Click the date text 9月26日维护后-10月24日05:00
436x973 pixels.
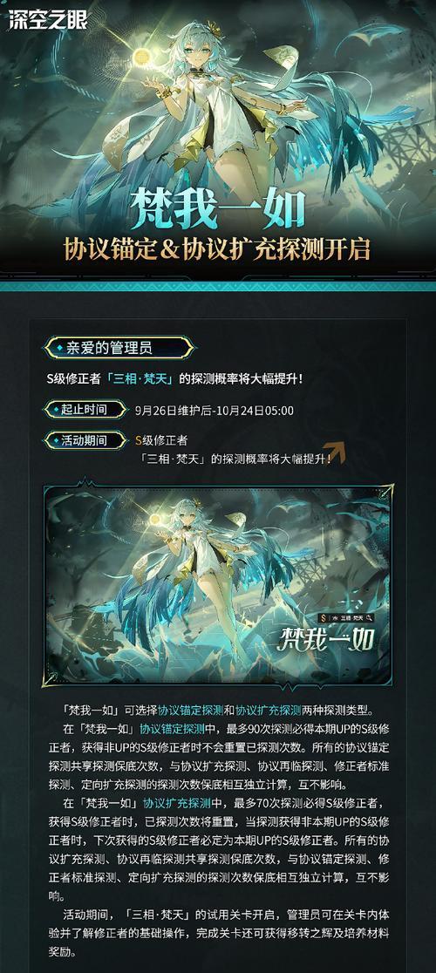pyautogui.click(x=214, y=410)
